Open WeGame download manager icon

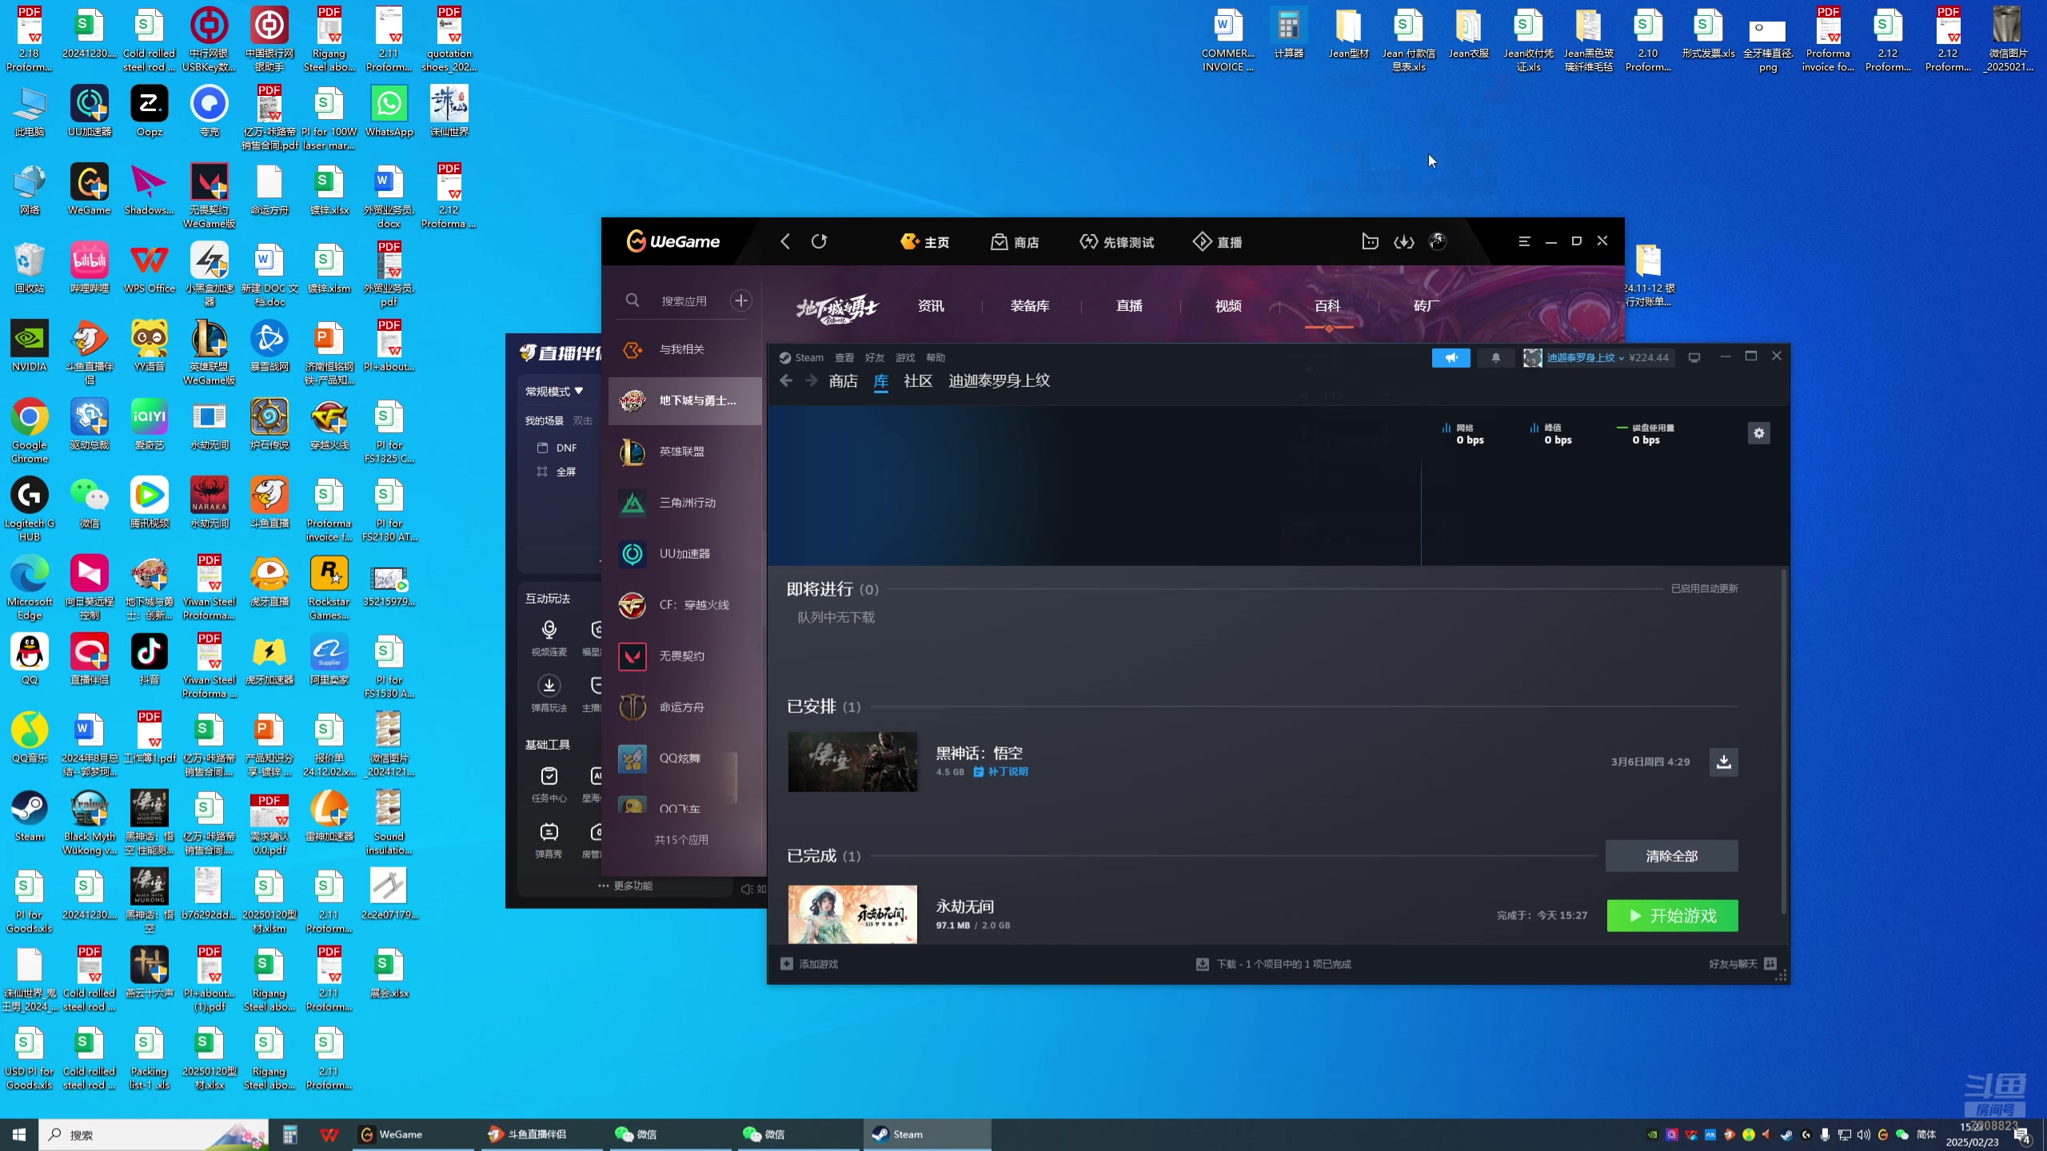1404,241
